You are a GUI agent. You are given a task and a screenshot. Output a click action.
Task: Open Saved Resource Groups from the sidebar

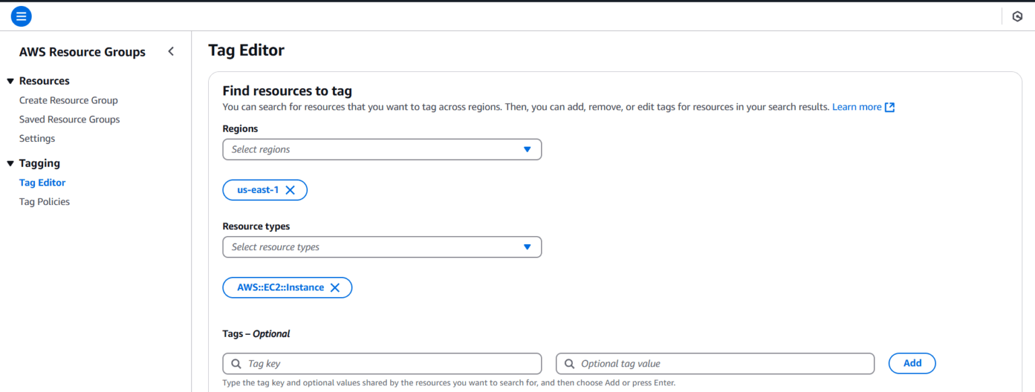69,119
